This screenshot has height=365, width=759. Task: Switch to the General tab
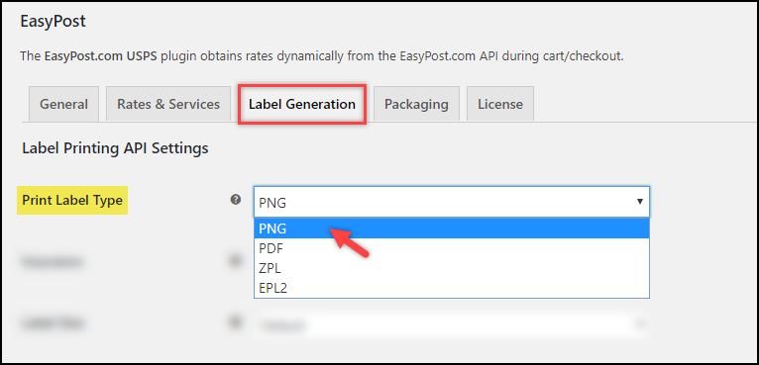(x=63, y=104)
